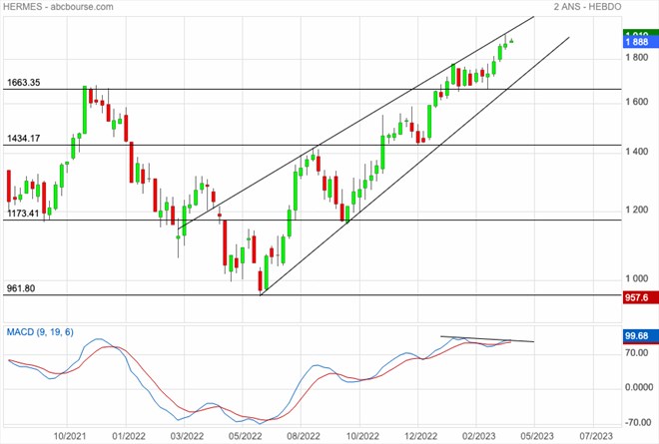The height and width of the screenshot is (444, 659).
Task: Select the 961.80 support level label
Action: [x=21, y=288]
